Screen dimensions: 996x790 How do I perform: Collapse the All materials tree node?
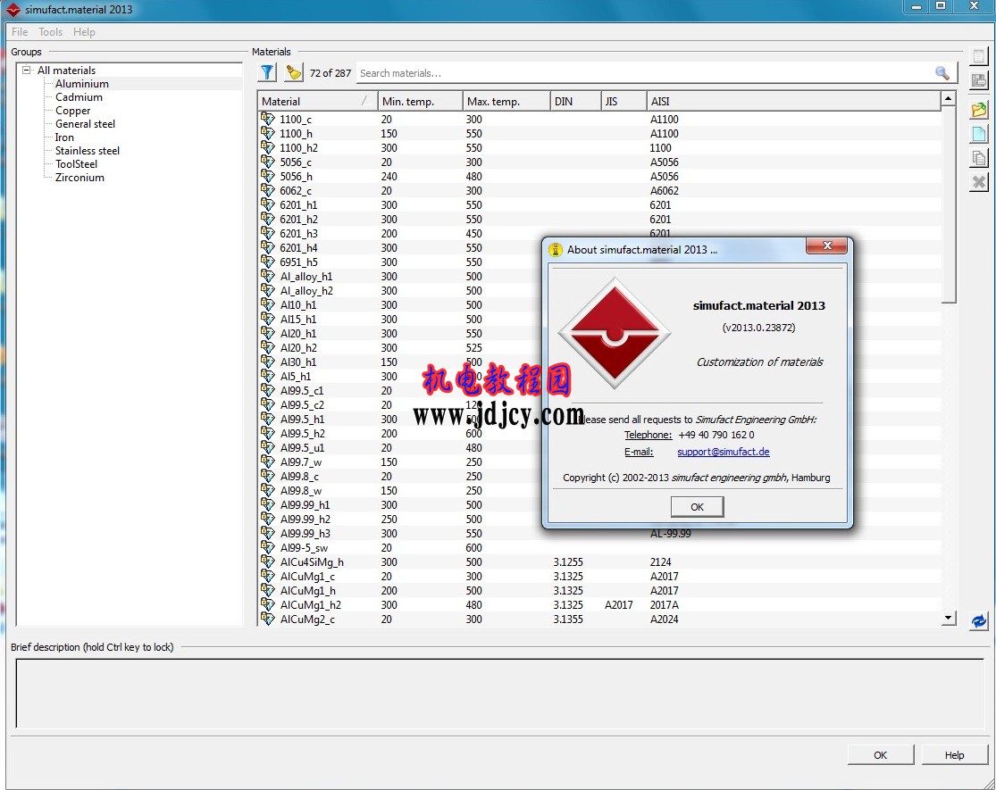pyautogui.click(x=26, y=70)
